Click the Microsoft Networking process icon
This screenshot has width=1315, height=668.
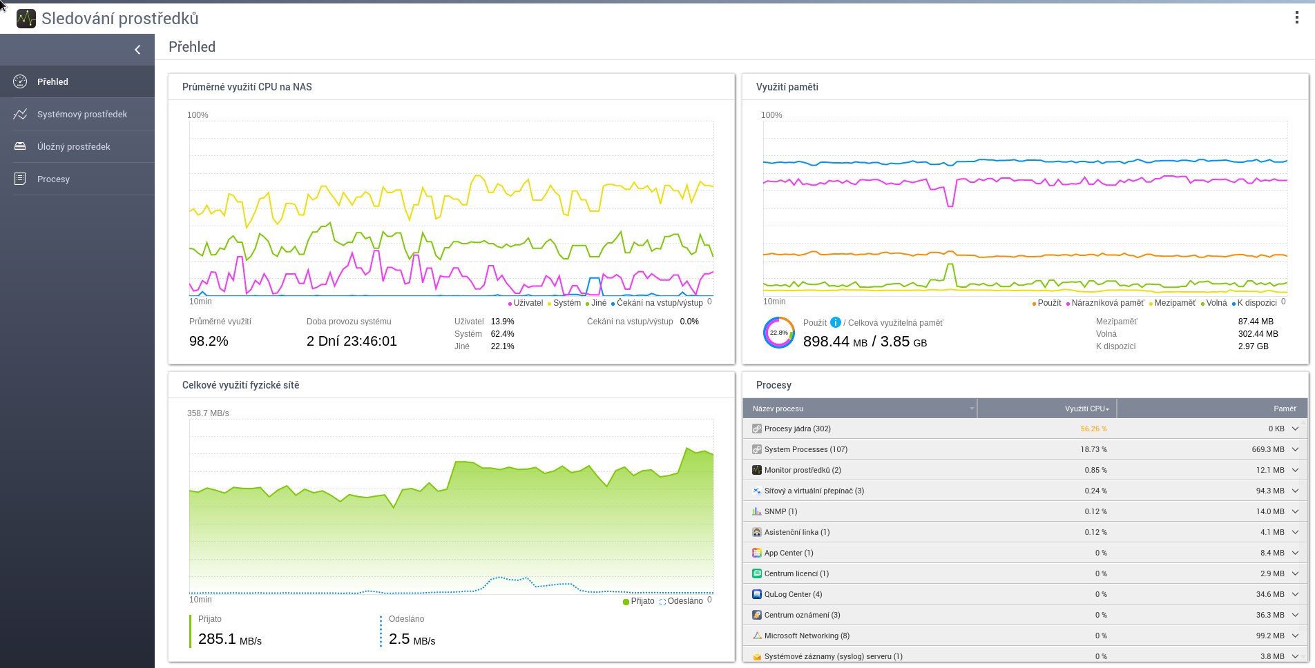757,636
